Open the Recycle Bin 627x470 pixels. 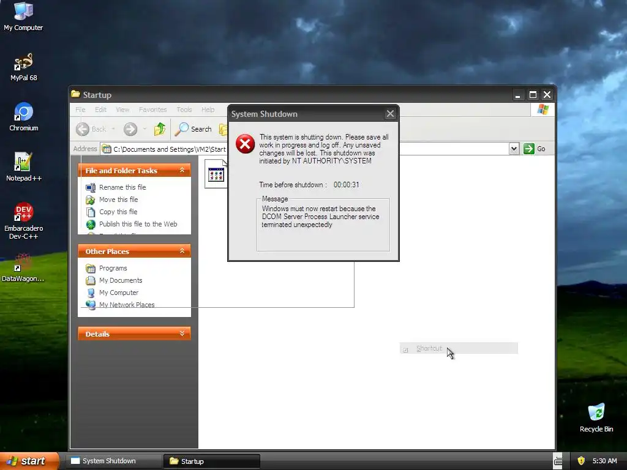point(596,418)
